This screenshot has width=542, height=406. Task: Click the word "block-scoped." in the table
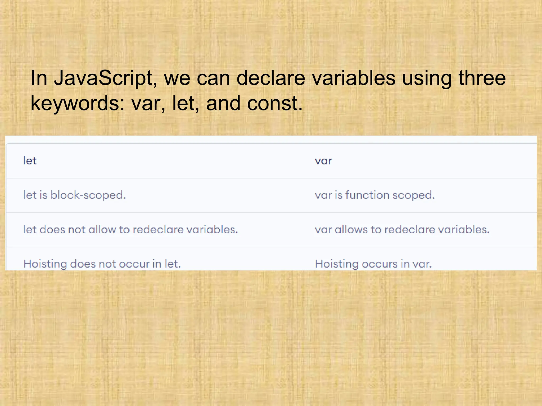tap(88, 195)
